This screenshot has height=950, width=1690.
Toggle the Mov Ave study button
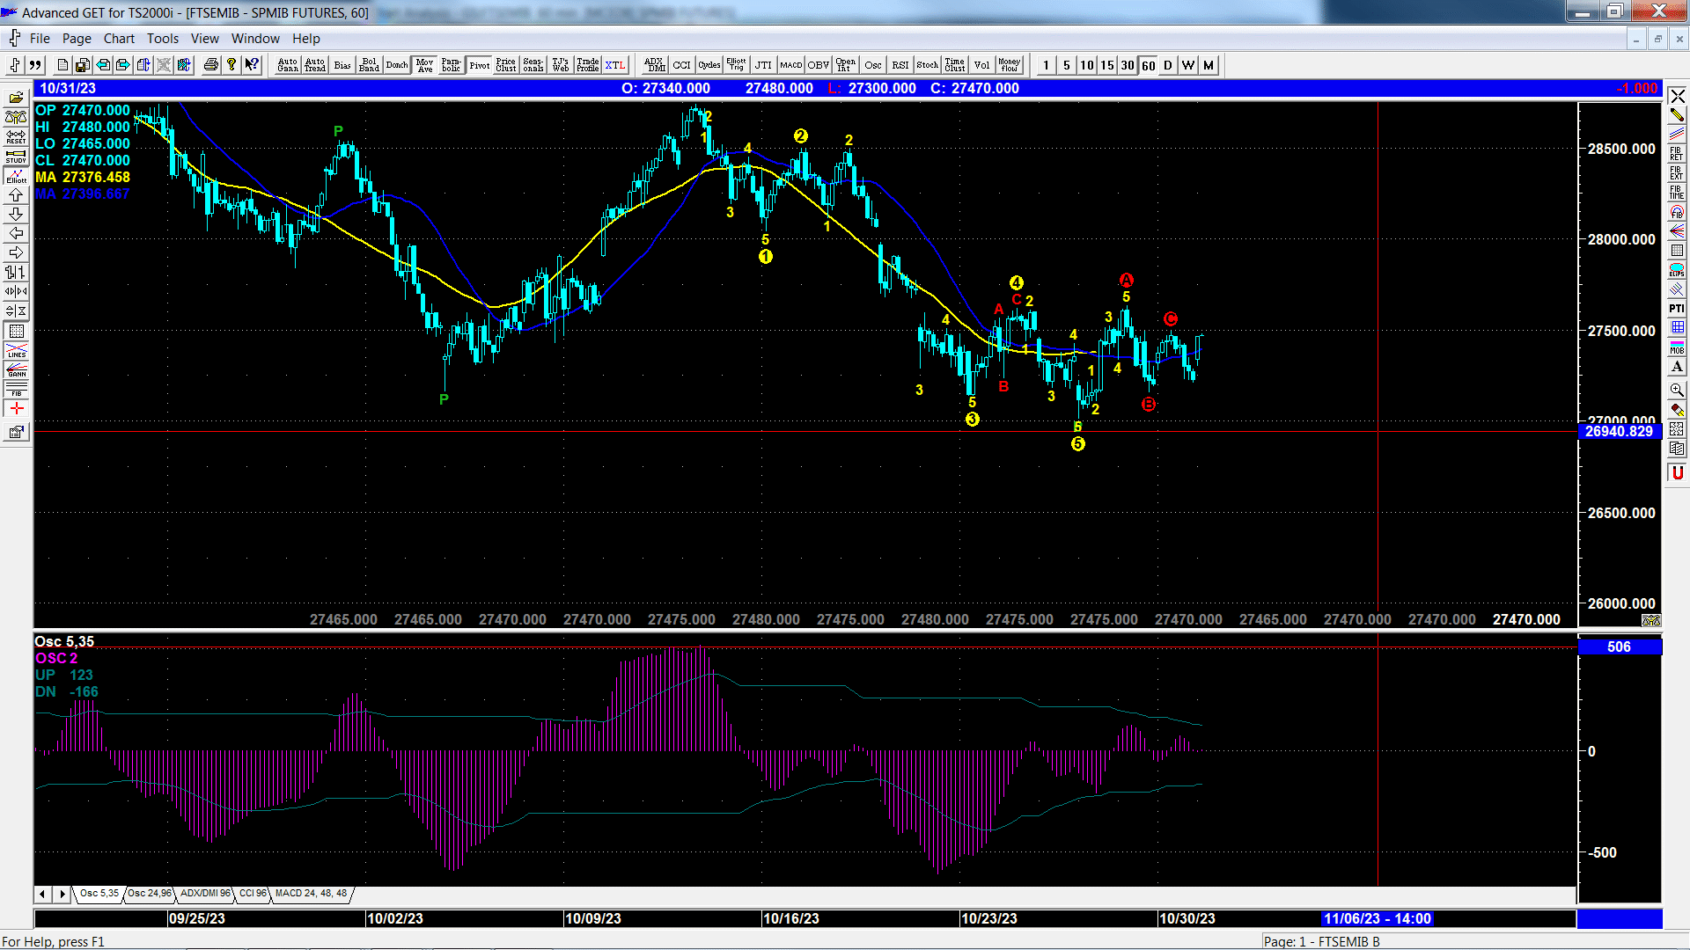(424, 65)
